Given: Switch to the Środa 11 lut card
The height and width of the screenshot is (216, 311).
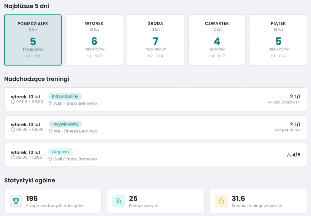Looking at the screenshot, I should tap(156, 40).
